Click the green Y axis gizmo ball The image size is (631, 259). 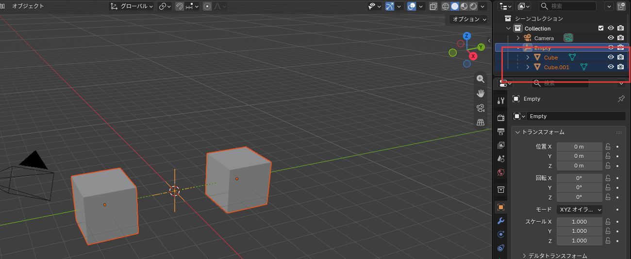point(481,47)
